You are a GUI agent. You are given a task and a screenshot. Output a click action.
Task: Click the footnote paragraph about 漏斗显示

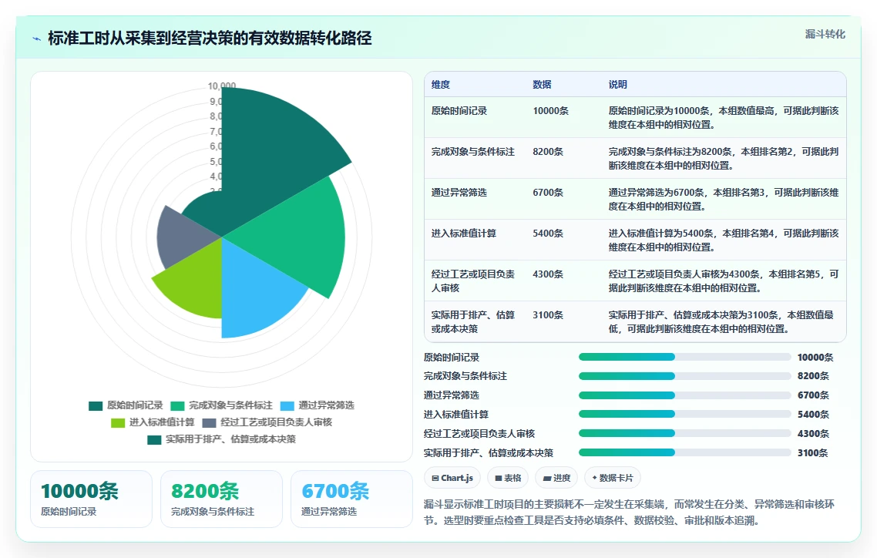(629, 513)
